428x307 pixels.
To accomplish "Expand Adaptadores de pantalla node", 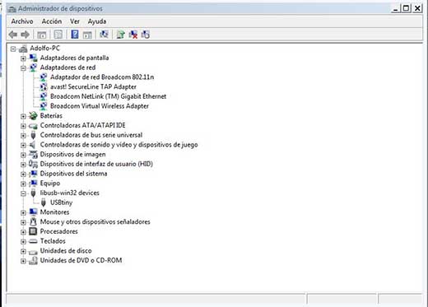I will 23,58.
